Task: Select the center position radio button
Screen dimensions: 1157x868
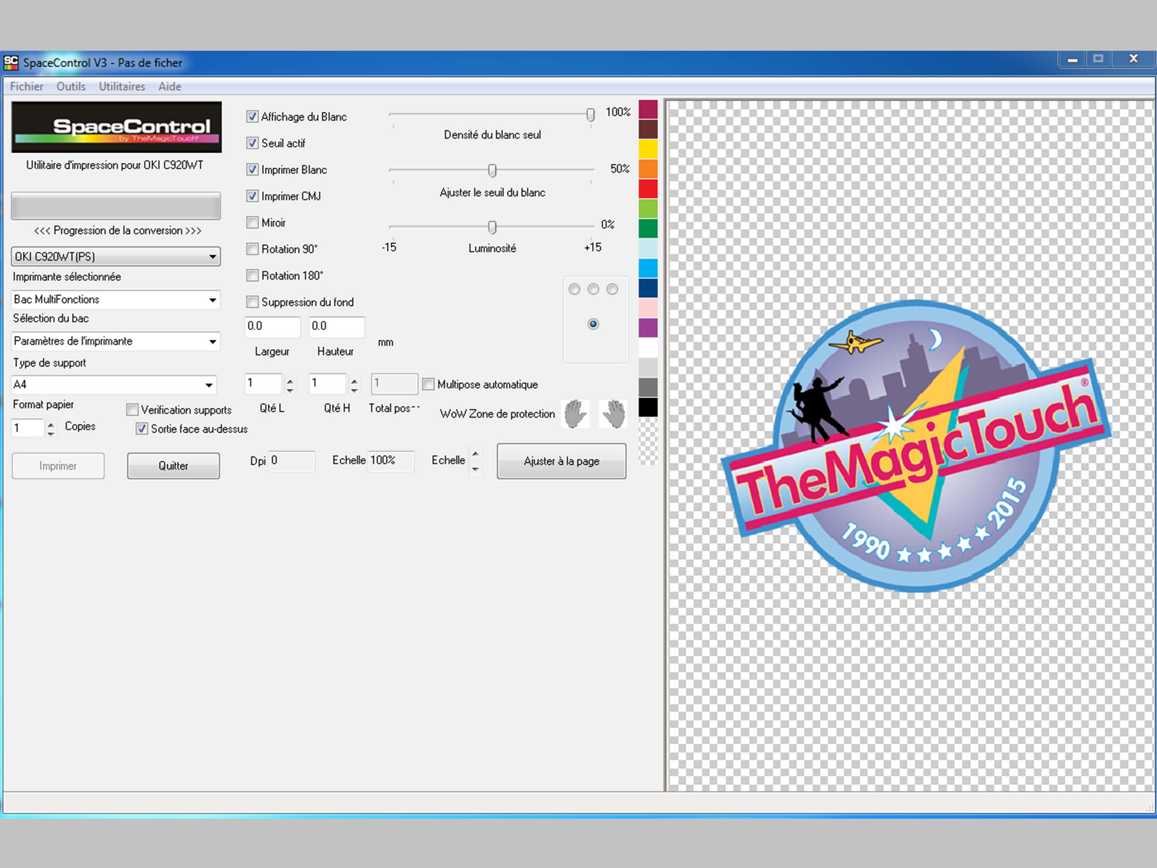Action: [x=593, y=324]
